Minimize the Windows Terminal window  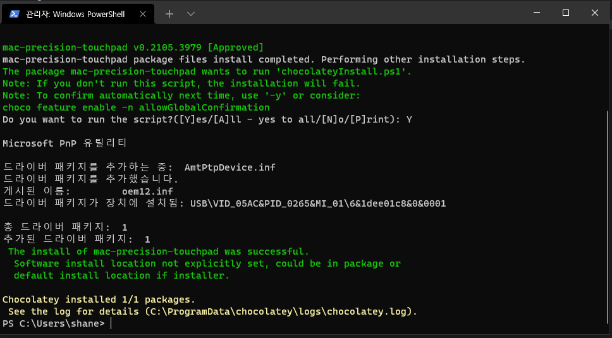pyautogui.click(x=537, y=13)
